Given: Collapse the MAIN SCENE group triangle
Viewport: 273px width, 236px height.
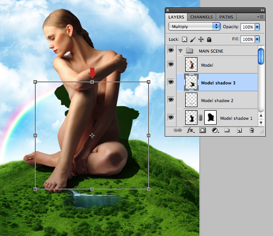Looking at the screenshot, I should 180,51.
